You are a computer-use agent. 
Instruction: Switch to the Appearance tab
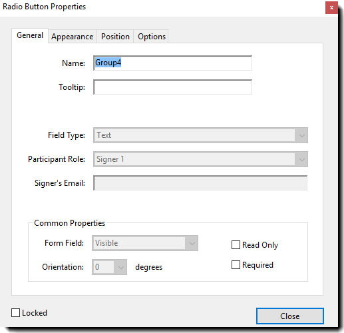[73, 37]
